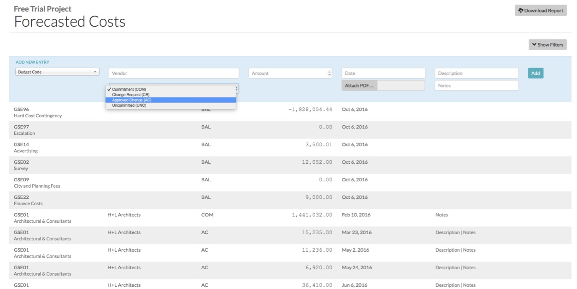Viewport: 577px width, 289px height.
Task: Click the Hard Cost Contingency label
Action: click(x=38, y=116)
